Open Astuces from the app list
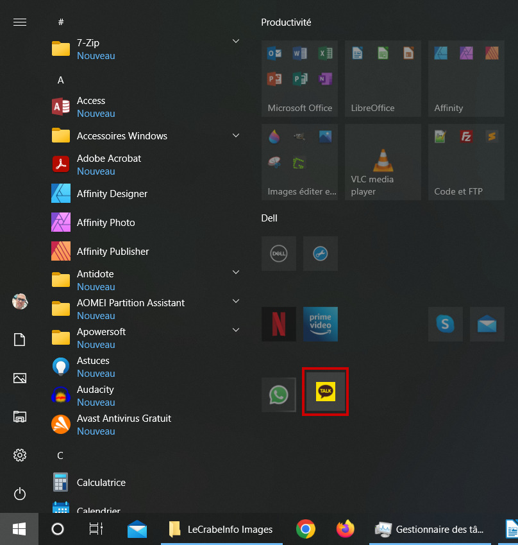 pos(146,367)
